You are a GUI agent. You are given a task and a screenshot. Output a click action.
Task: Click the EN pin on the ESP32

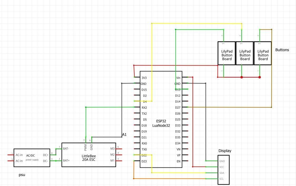pos(185,161)
